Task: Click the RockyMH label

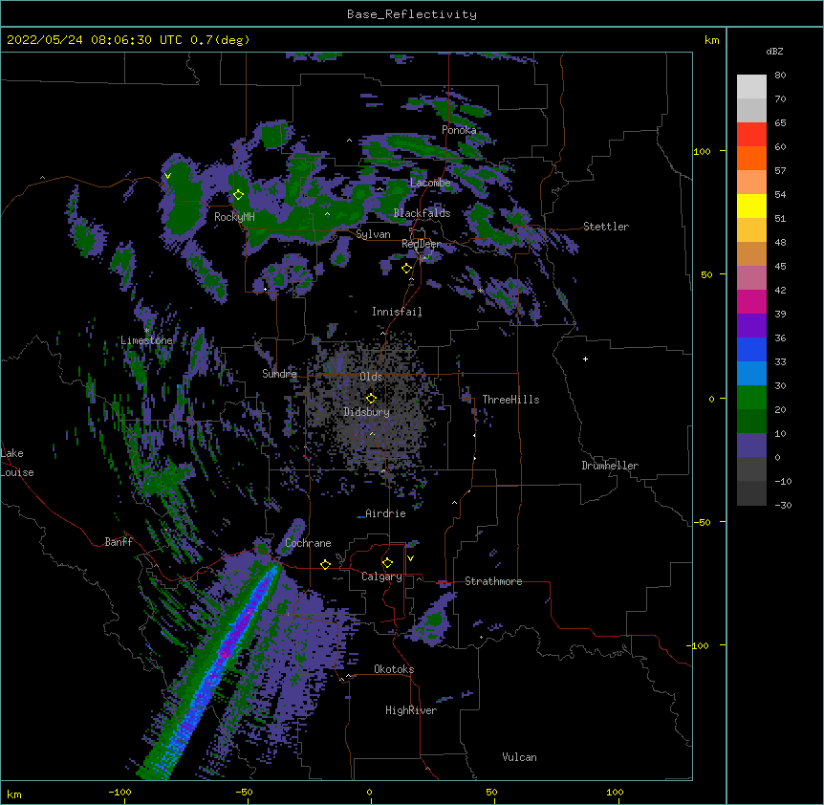Action: pos(234,217)
